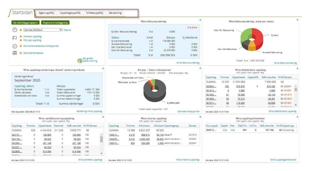312x171 pixels.
Task: Open project 302151 in samfaktureringsuppdrag
Action: [x=17, y=135]
